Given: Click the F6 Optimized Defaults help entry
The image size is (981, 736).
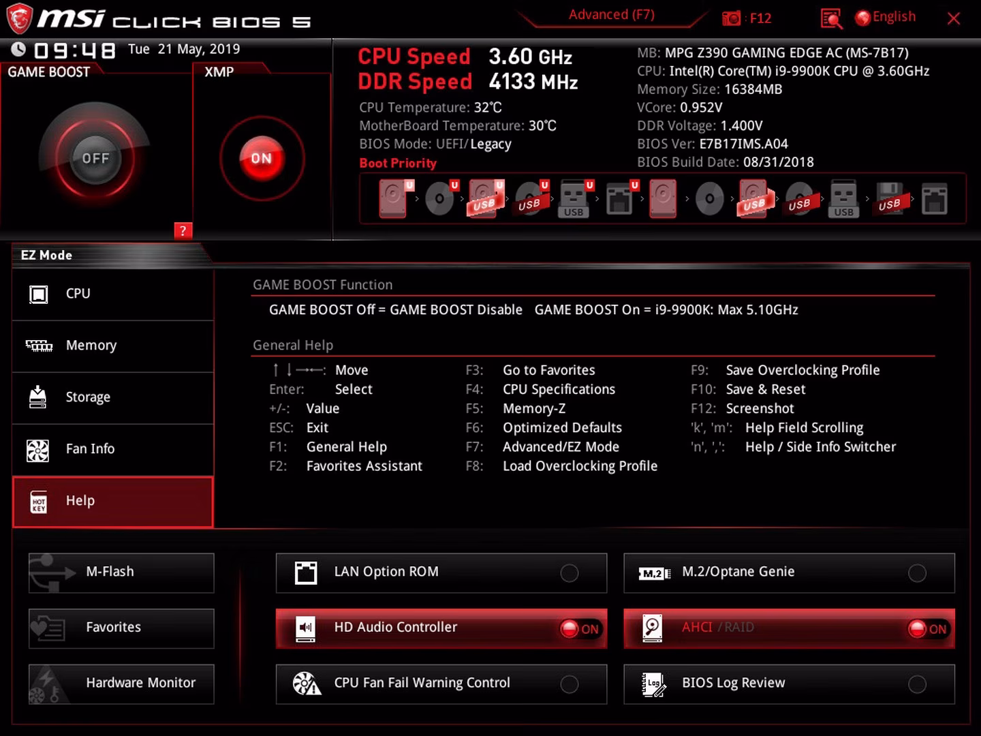Looking at the screenshot, I should click(544, 428).
